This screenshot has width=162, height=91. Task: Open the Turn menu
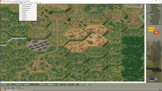coord(4,3)
